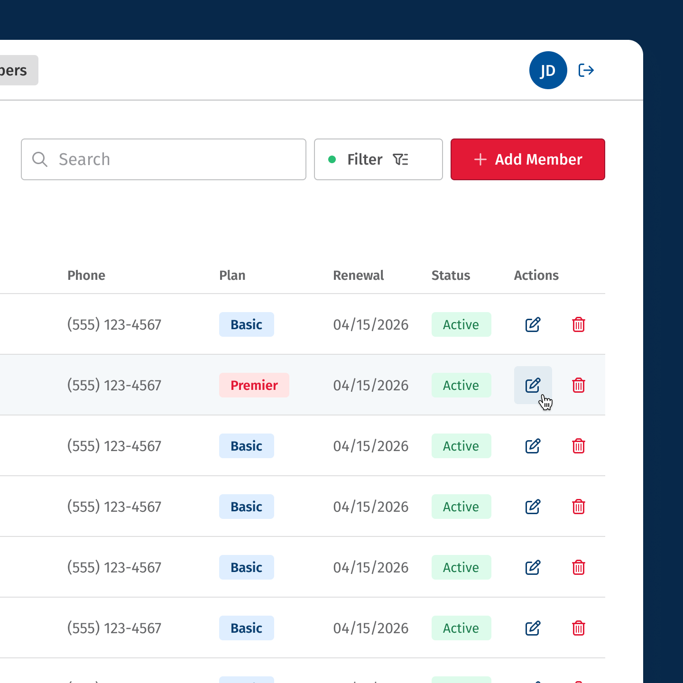Sort by the Status column header
Viewport: 683px width, 683px height.
(451, 275)
